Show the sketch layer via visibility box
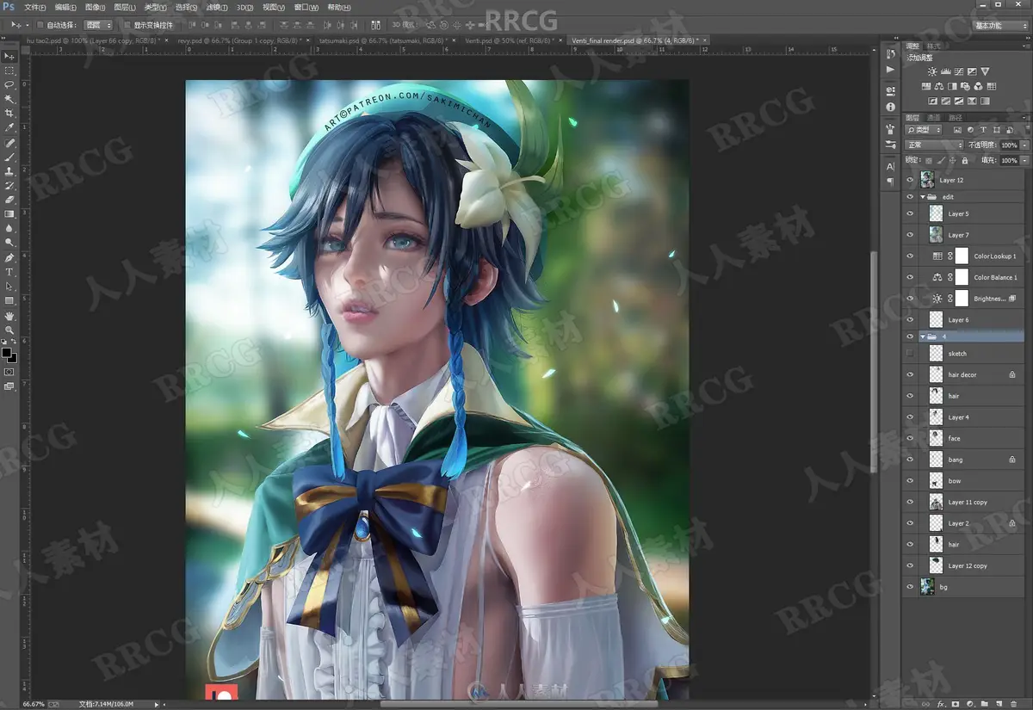Image resolution: width=1033 pixels, height=710 pixels. pos(910,354)
